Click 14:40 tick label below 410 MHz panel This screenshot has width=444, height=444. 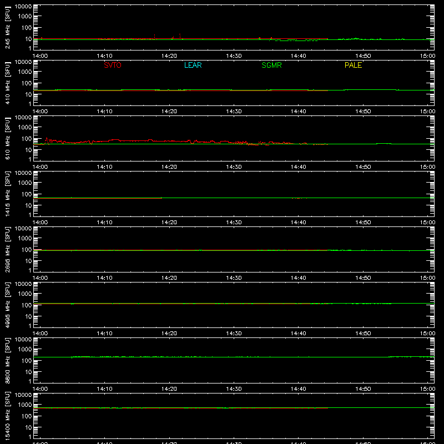click(299, 112)
